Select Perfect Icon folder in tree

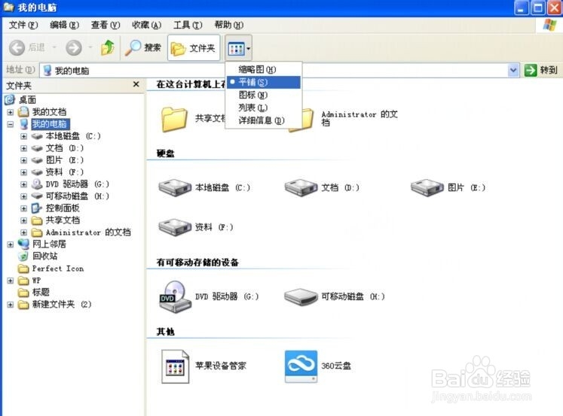(58, 269)
